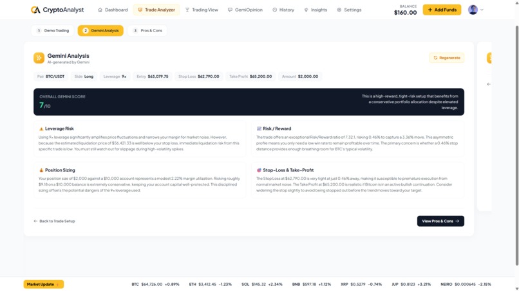Screen dimensions: 519x291
Task: Click the Trade Analyzer icon
Action: pyautogui.click(x=140, y=10)
